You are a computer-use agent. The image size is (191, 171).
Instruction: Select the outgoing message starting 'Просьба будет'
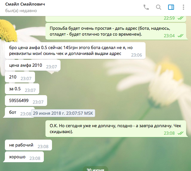point(117,31)
